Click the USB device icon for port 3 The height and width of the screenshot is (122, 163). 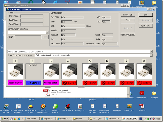tap(51, 71)
